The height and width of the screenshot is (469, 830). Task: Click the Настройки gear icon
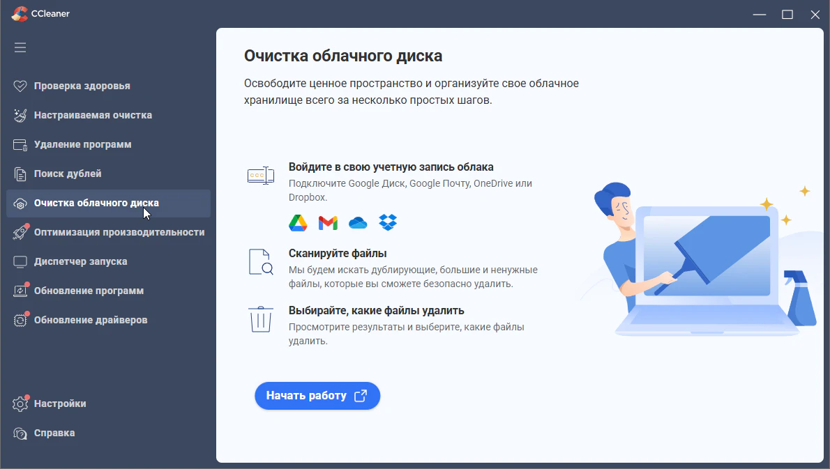tap(20, 403)
